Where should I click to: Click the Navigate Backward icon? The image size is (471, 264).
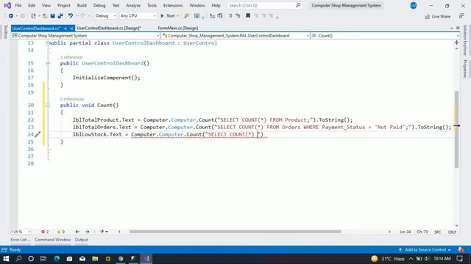click(x=11, y=16)
